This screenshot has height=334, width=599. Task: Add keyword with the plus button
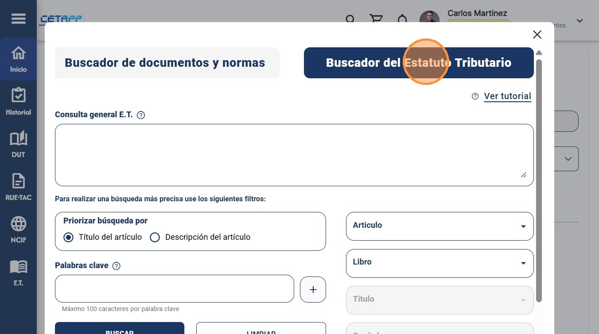(313, 290)
